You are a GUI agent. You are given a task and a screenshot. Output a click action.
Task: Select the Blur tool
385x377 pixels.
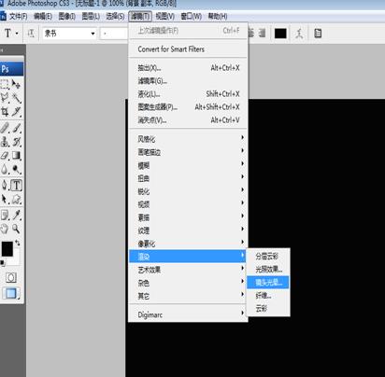(5, 169)
